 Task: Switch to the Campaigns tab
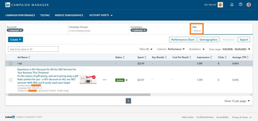[x=159, y=29]
